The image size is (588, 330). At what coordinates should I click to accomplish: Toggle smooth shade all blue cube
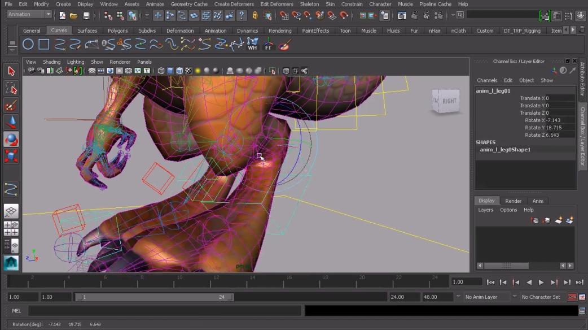[x=170, y=71]
